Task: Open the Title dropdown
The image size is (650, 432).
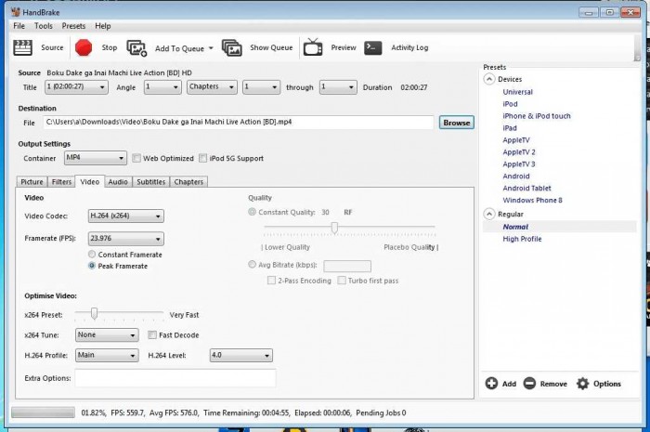Action: (x=77, y=87)
